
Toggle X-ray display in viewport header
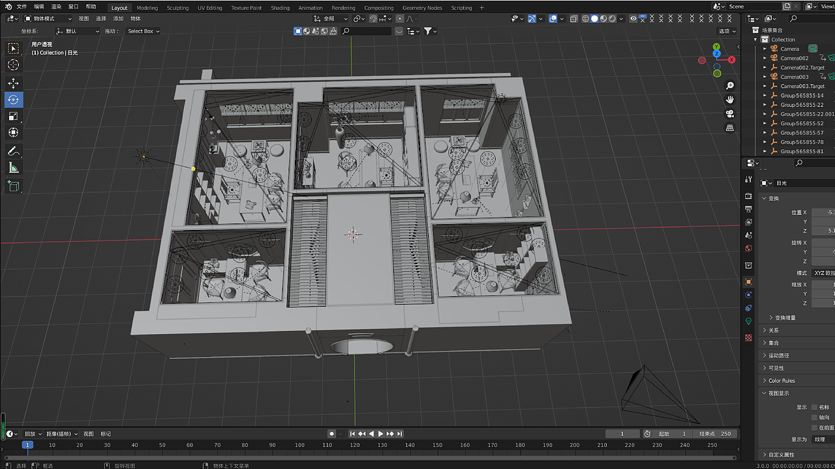[573, 19]
